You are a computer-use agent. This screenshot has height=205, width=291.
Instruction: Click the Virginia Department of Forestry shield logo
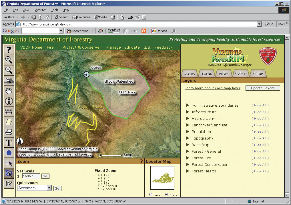pos(268,56)
